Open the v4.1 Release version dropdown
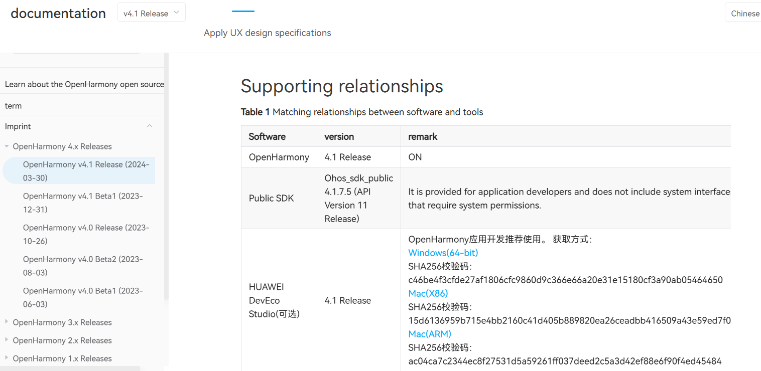The image size is (761, 371). [x=151, y=13]
